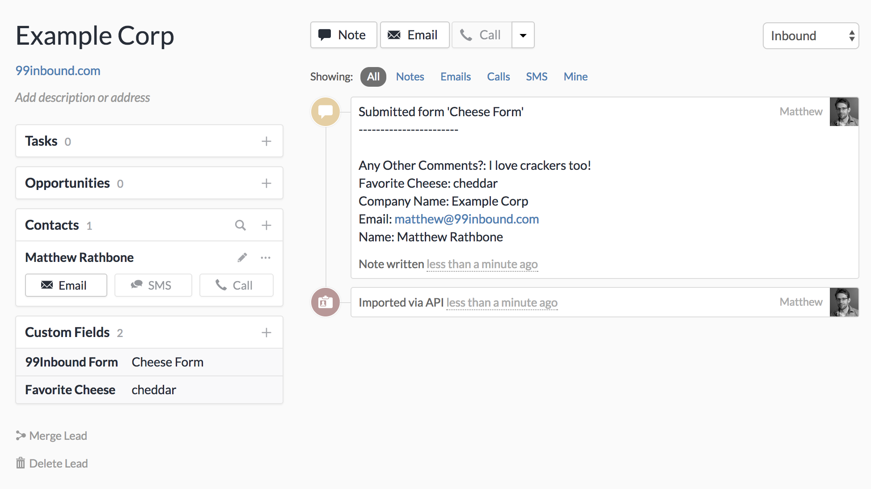
Task: Click Matthew's avatar on the note
Action: 844,112
